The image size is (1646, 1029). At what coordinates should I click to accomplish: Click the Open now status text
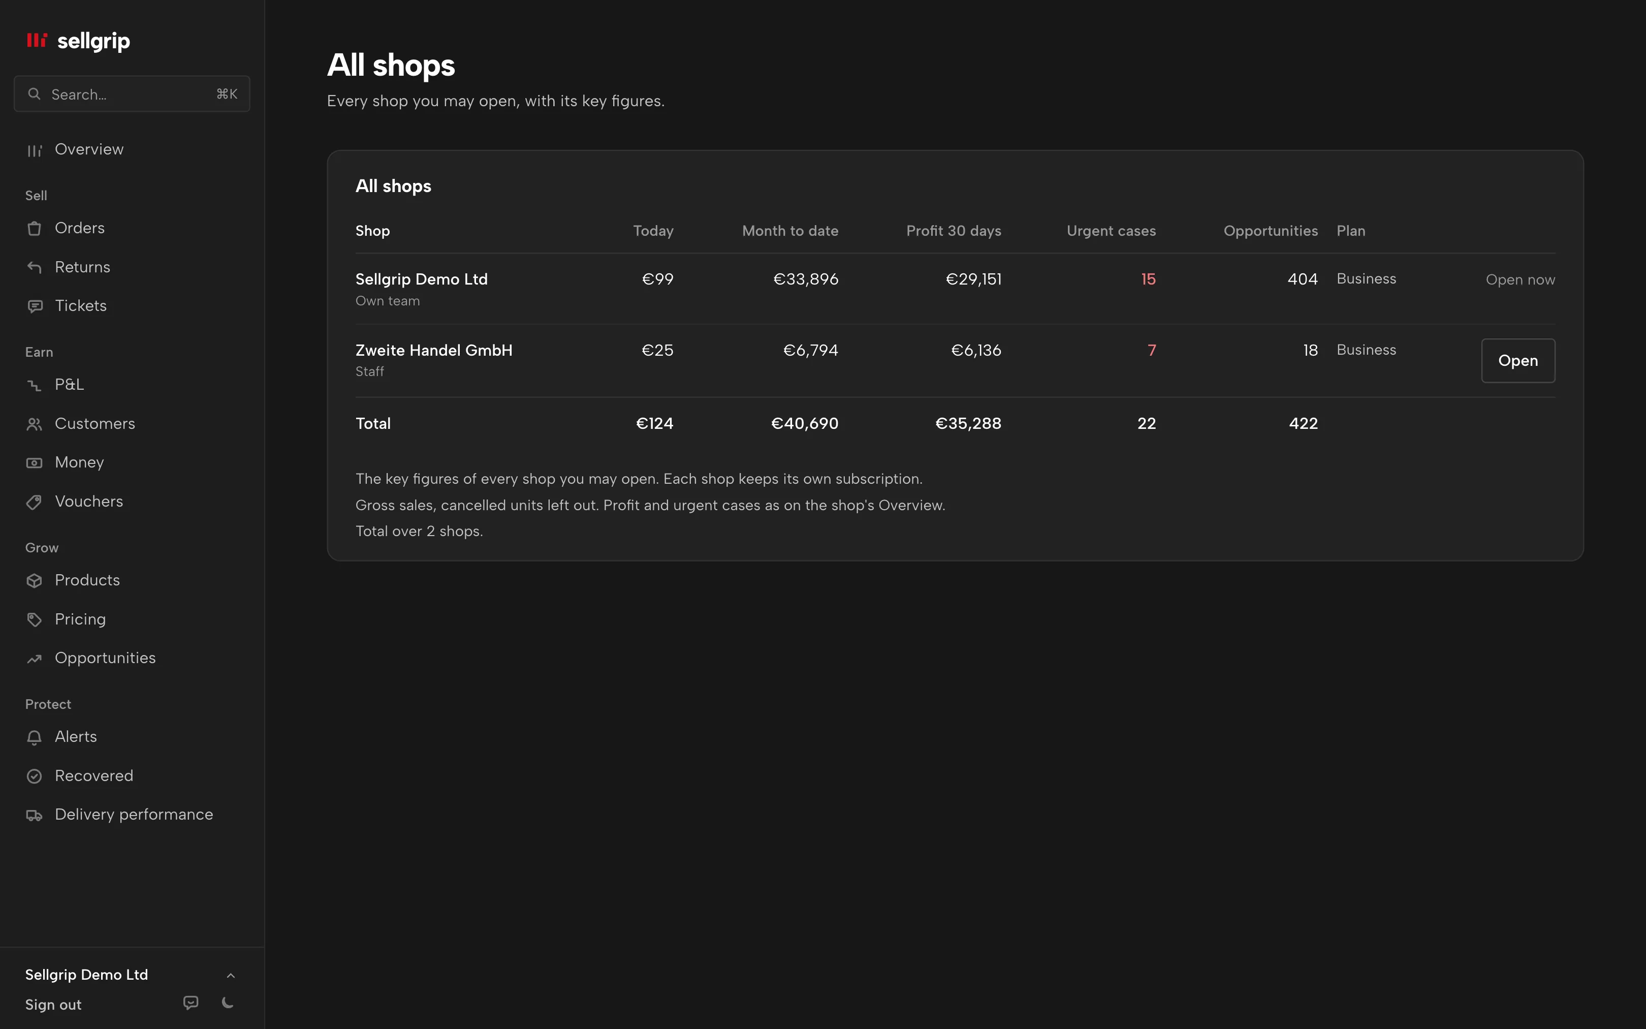pyautogui.click(x=1520, y=279)
